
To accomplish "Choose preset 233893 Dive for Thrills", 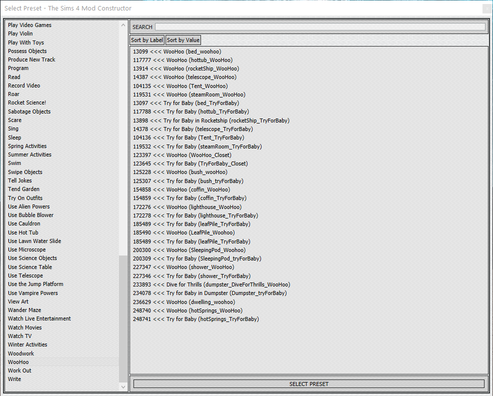I will coord(211,284).
